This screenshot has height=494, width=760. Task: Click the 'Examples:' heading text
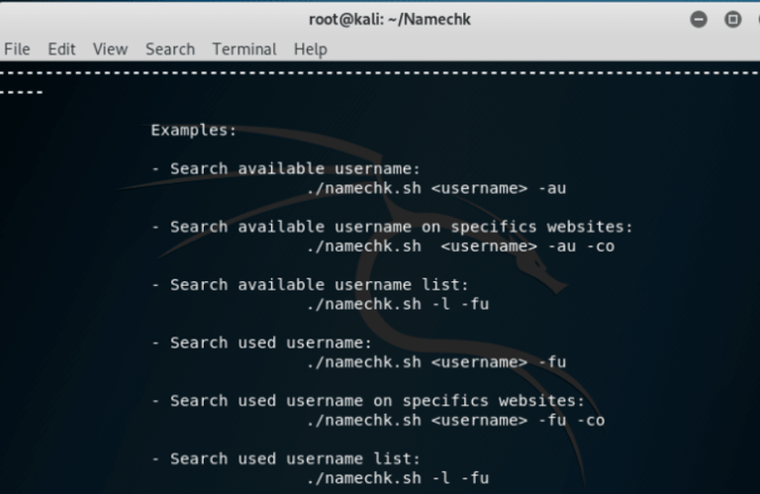(x=193, y=130)
